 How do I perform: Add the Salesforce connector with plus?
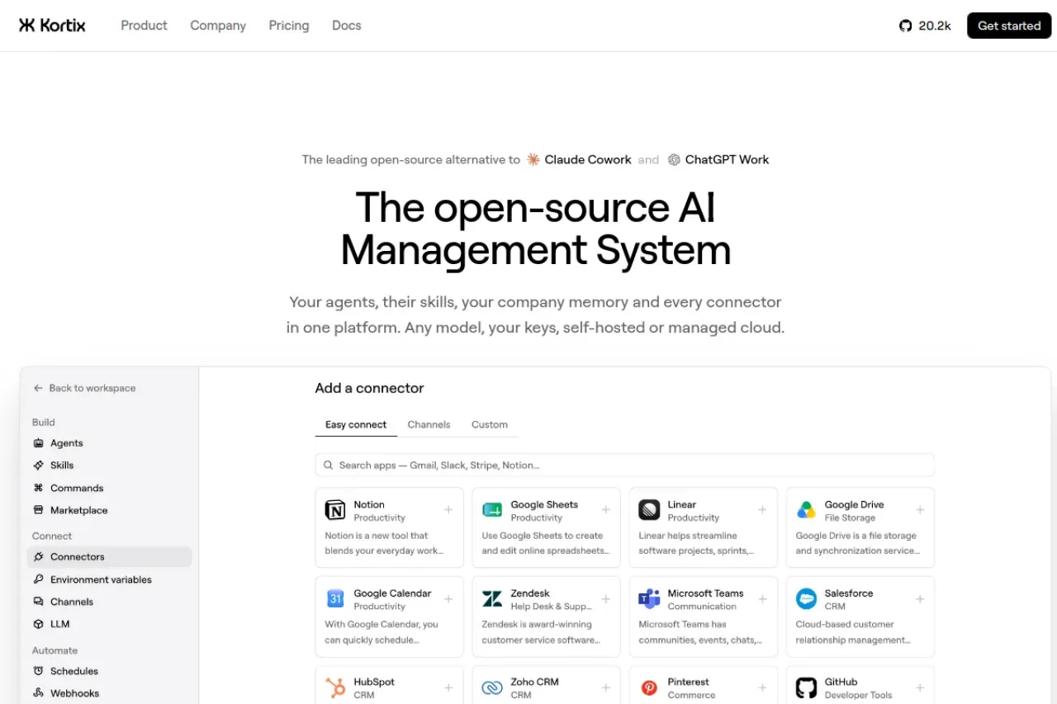point(920,599)
